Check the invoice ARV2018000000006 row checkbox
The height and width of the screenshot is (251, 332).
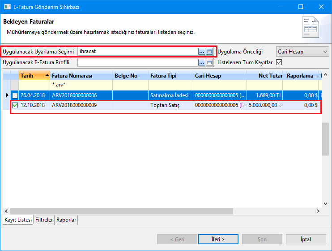(x=15, y=95)
